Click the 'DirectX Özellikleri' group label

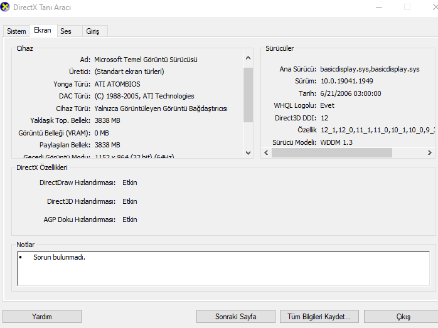click(42, 167)
